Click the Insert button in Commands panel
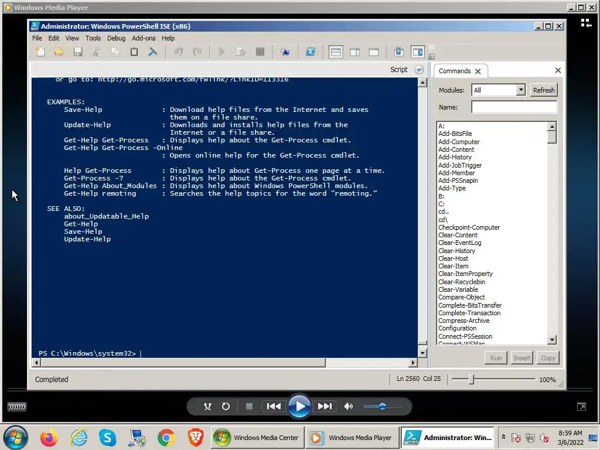 click(522, 358)
